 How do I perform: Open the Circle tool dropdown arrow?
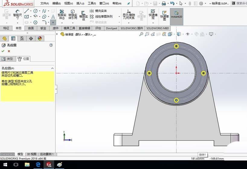click(x=40, y=11)
